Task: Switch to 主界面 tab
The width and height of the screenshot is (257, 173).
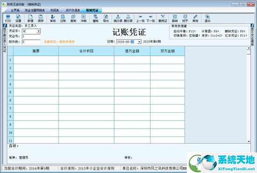Action: 15,10
